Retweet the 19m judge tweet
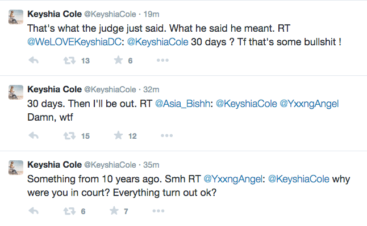This screenshot has width=367, height=226. point(69,61)
